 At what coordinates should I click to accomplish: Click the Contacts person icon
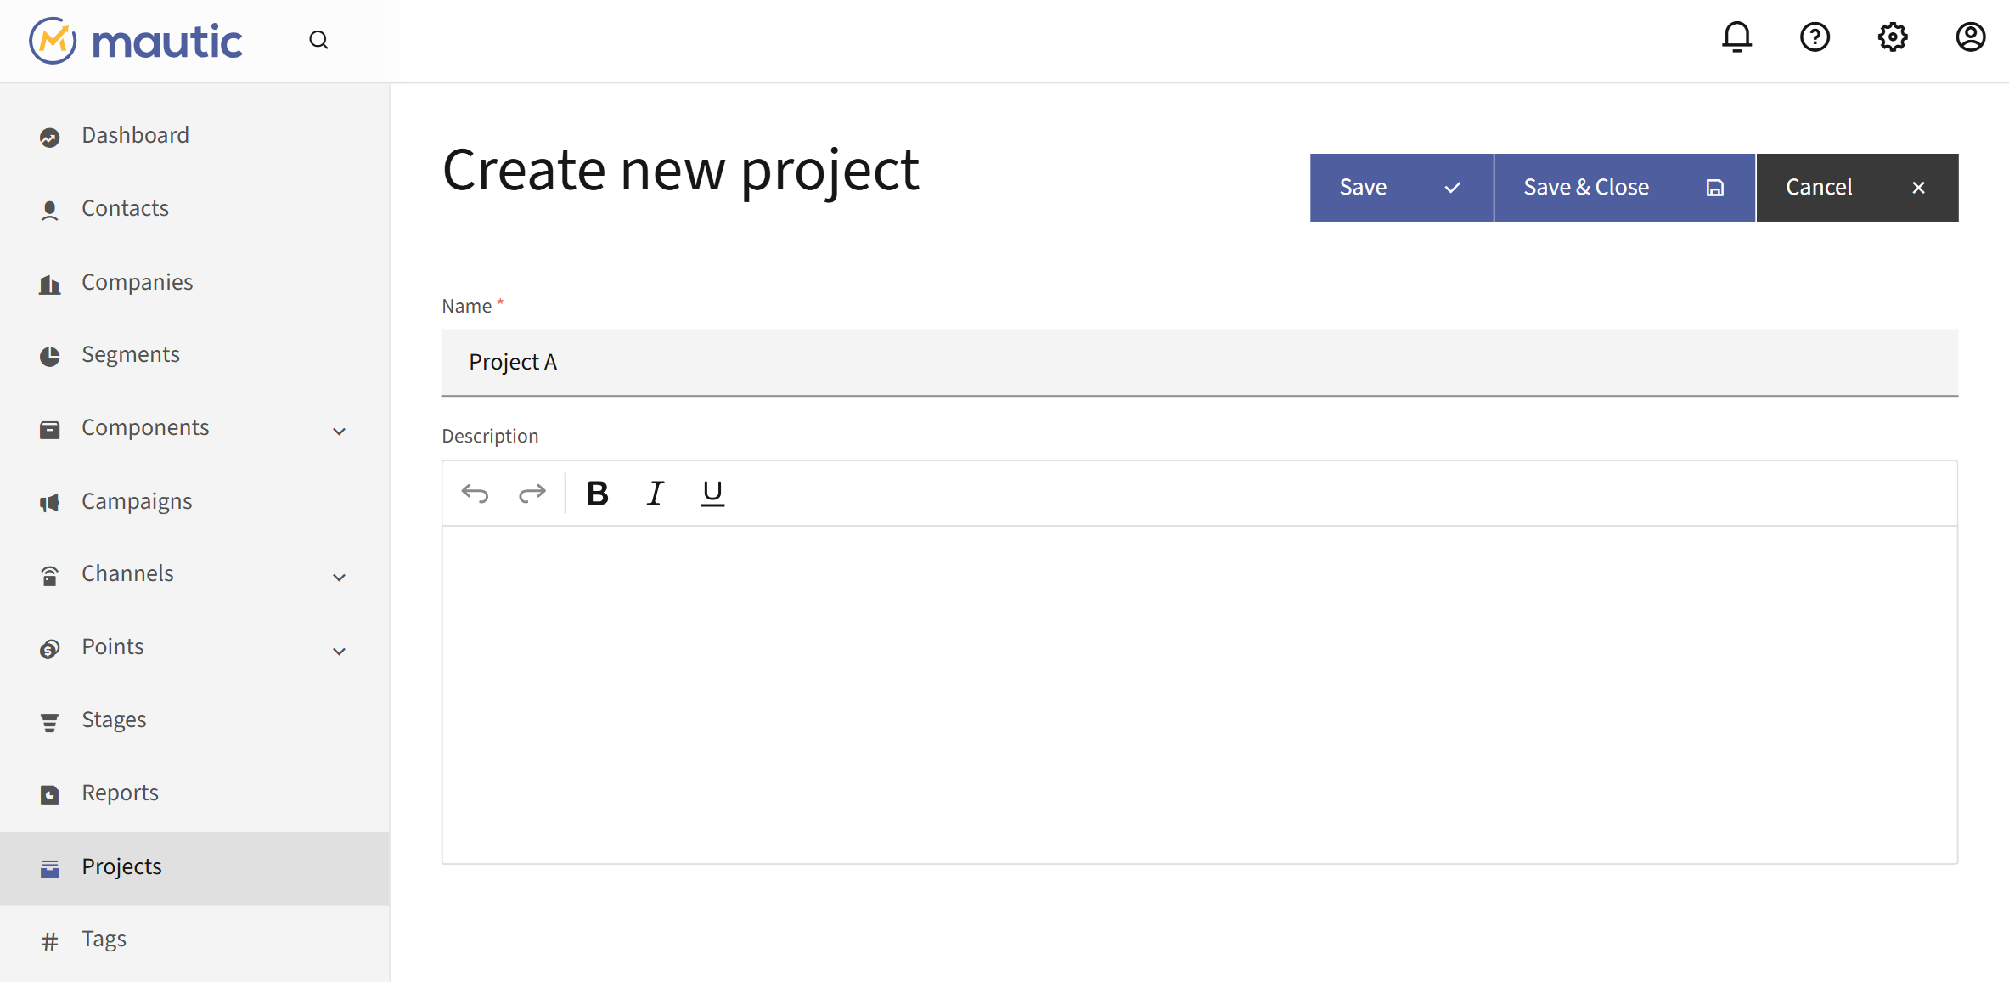(50, 210)
